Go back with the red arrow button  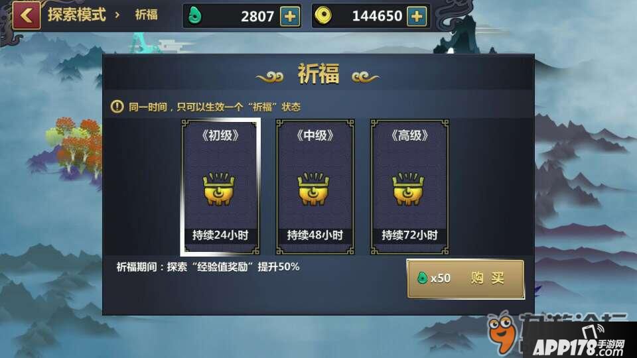pyautogui.click(x=27, y=16)
